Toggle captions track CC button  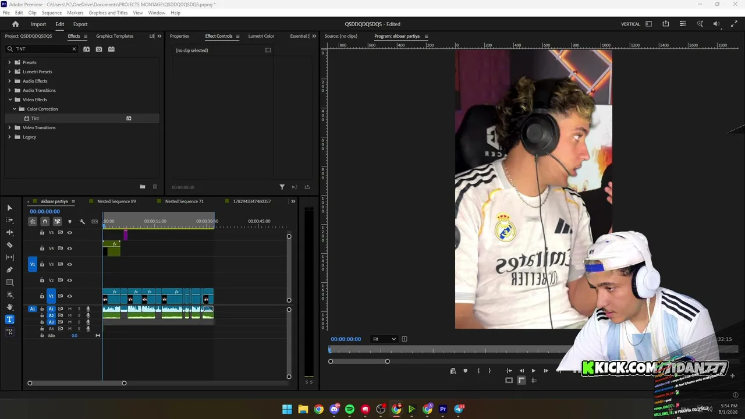(x=94, y=221)
